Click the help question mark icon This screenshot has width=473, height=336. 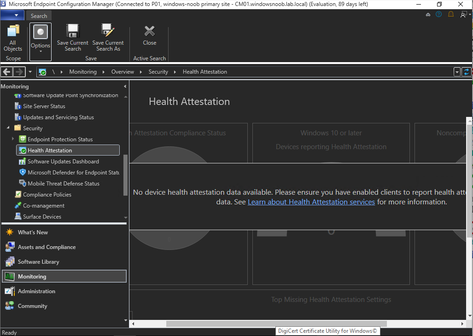coord(438,14)
